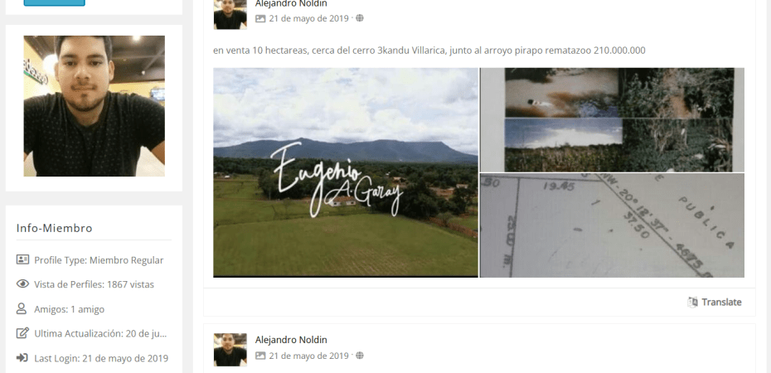Click the eye icon next to Vista de Perfiles
Screen dimensions: 771x373
pos(22,284)
